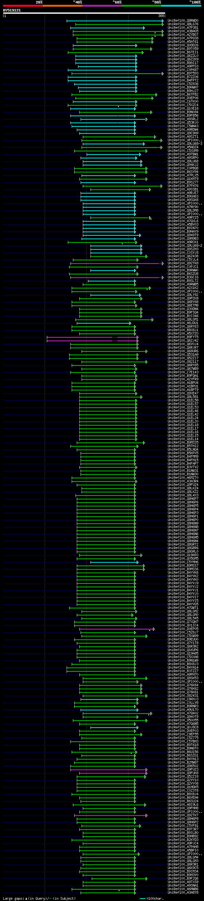Viewport: 204px width, 901px height.
Task: Select hit UniRef100_C5XZC4
Action: pyautogui.click(x=183, y=105)
